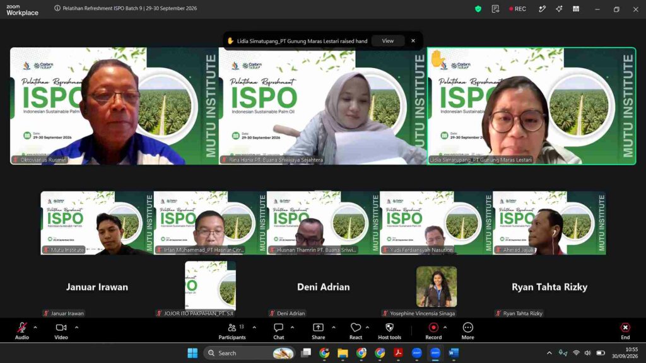Open Windows Start menu

(192, 353)
